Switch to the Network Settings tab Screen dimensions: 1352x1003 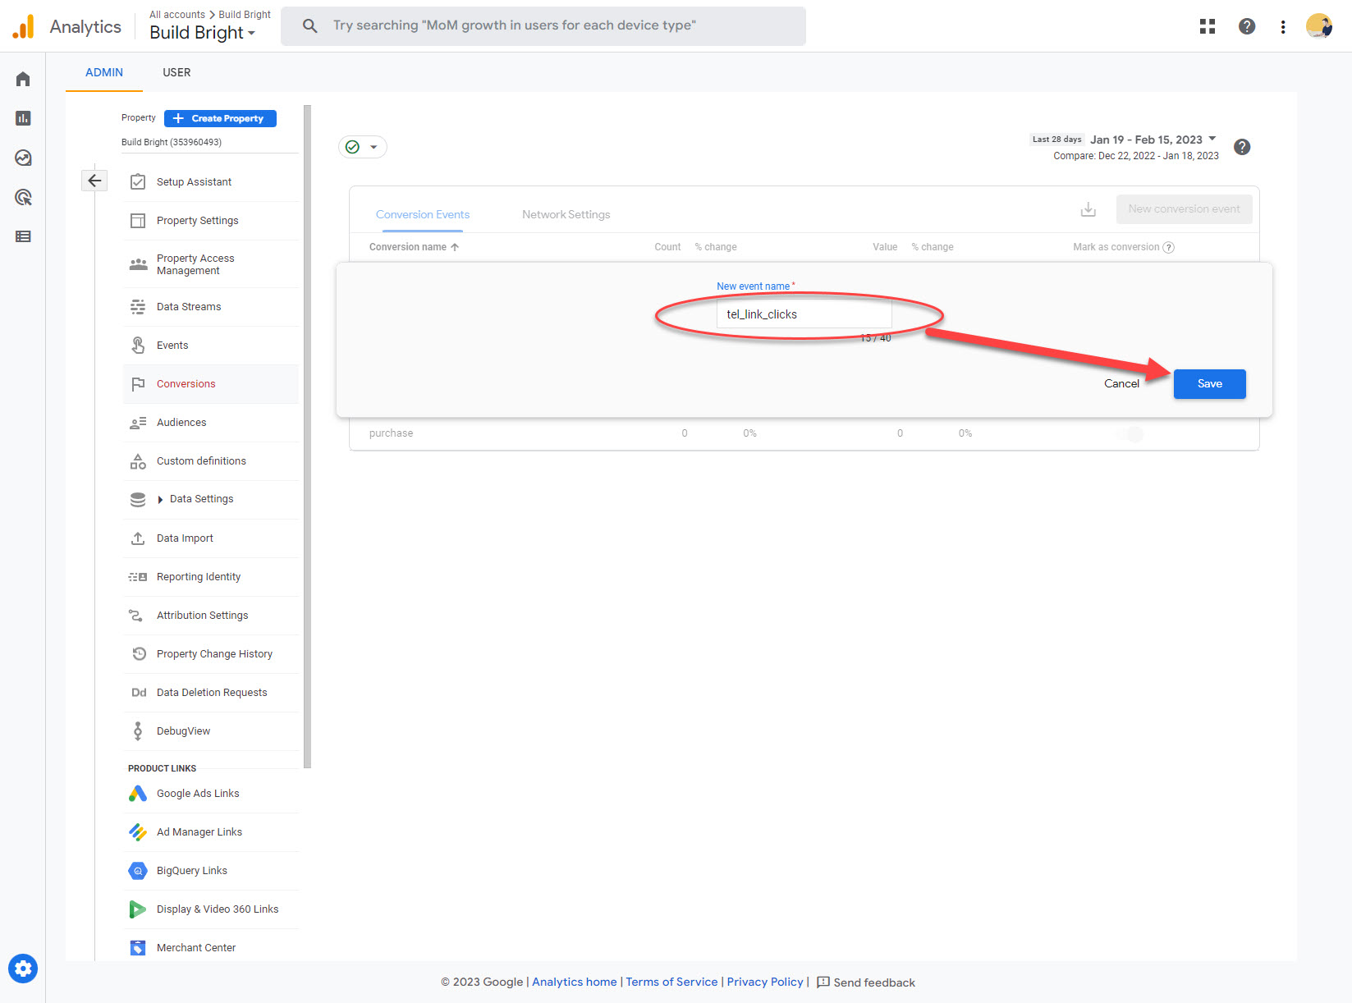566,214
